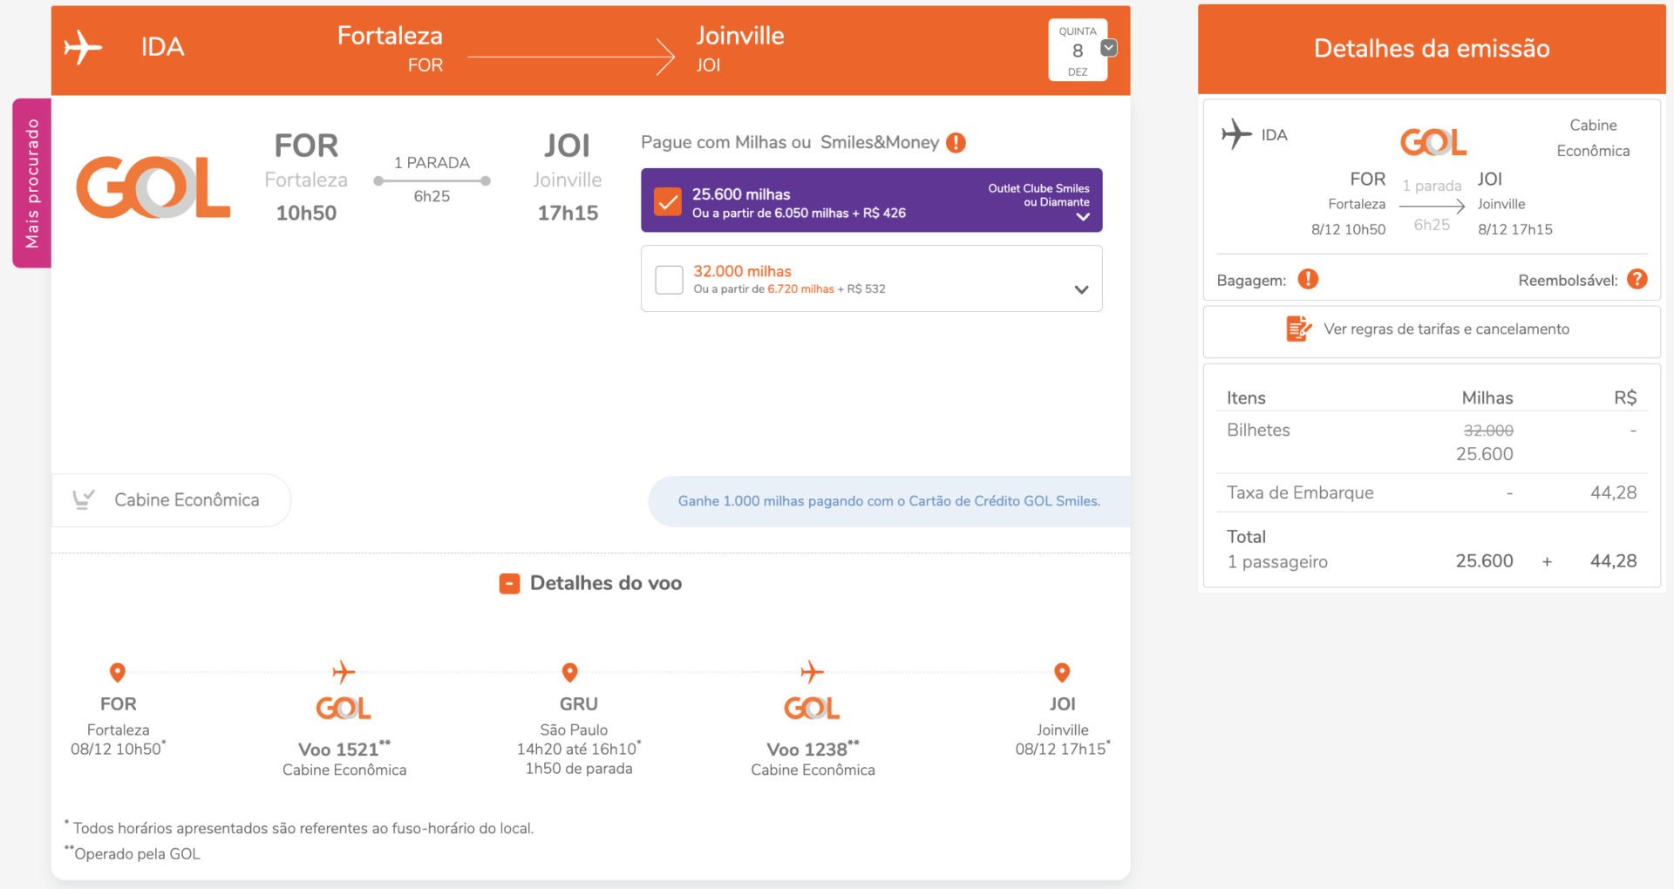1674x889 pixels.
Task: Click the Mais procurado side tab
Action: [x=32, y=183]
